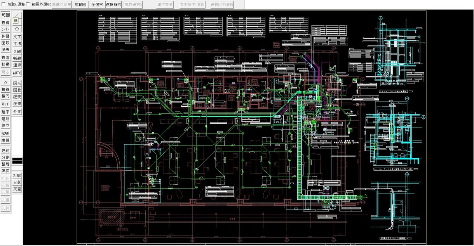Select the 包絡 envelope processing tool
This screenshot has width=474, height=246.
click(5, 151)
